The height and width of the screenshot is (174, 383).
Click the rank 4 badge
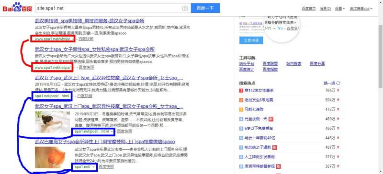tap(241, 119)
